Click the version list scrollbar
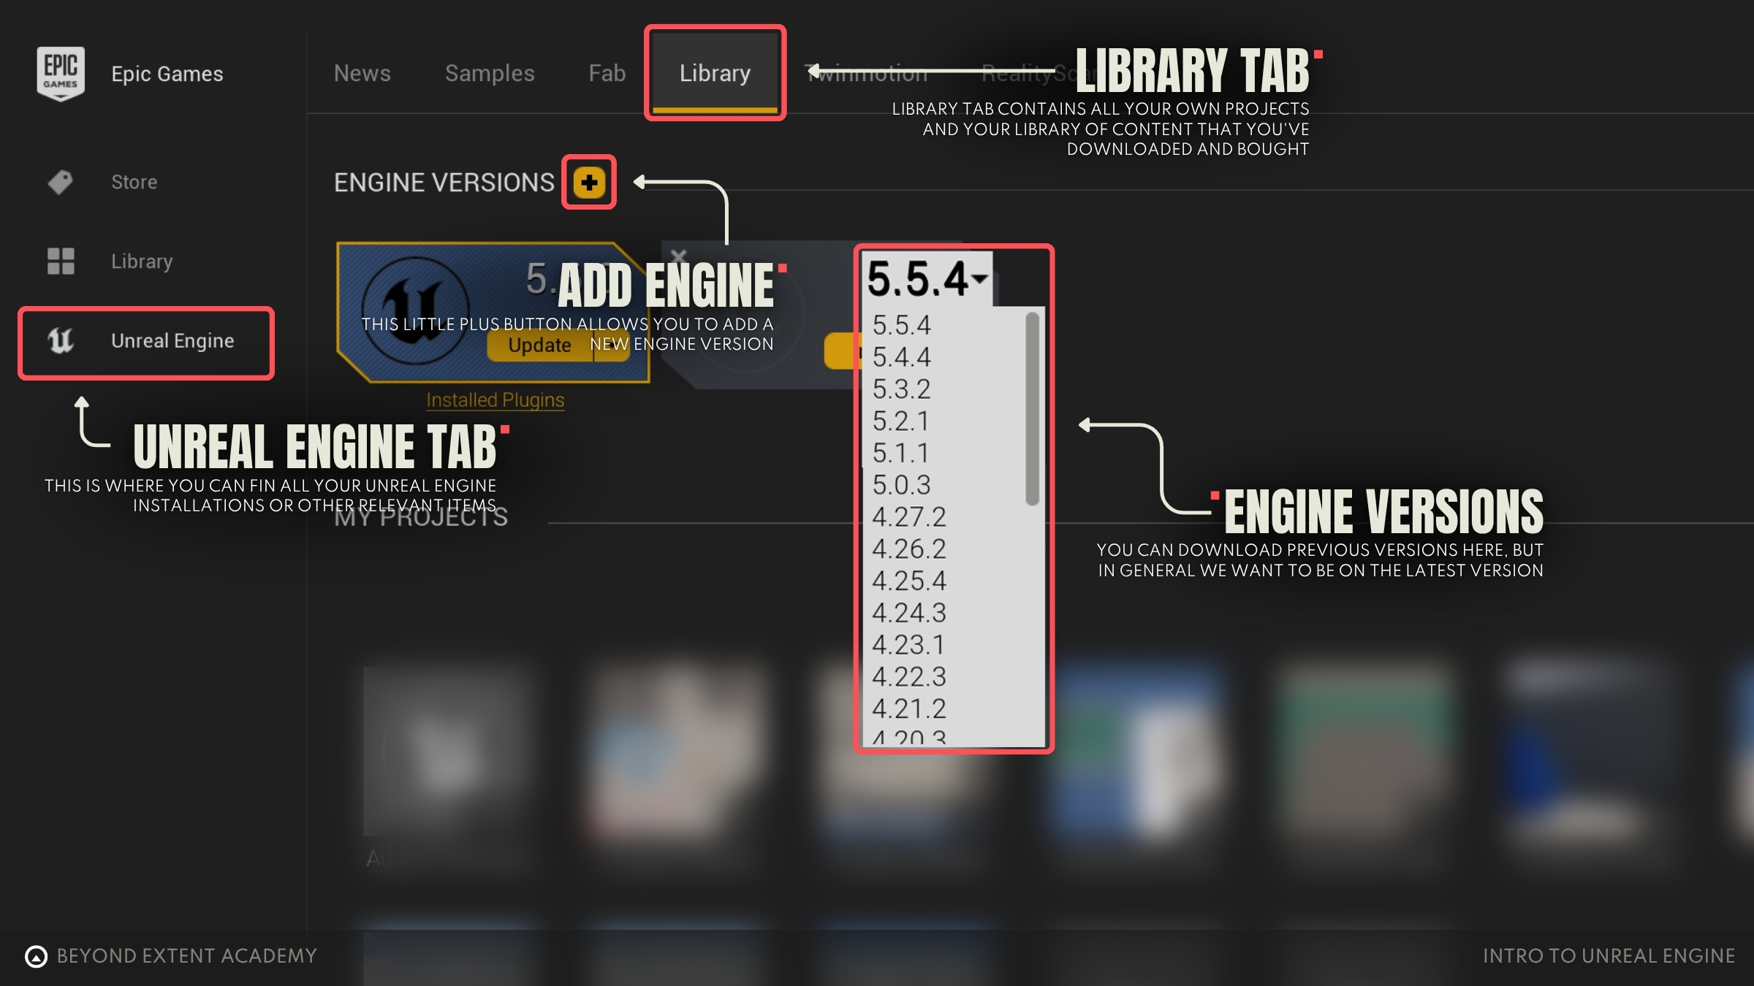1754x986 pixels. pyautogui.click(x=1032, y=409)
